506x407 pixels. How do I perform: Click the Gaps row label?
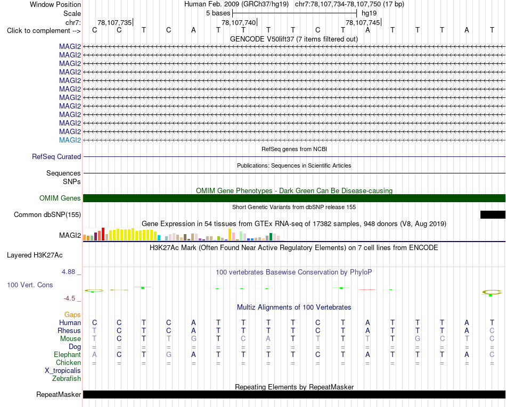[x=72, y=315]
